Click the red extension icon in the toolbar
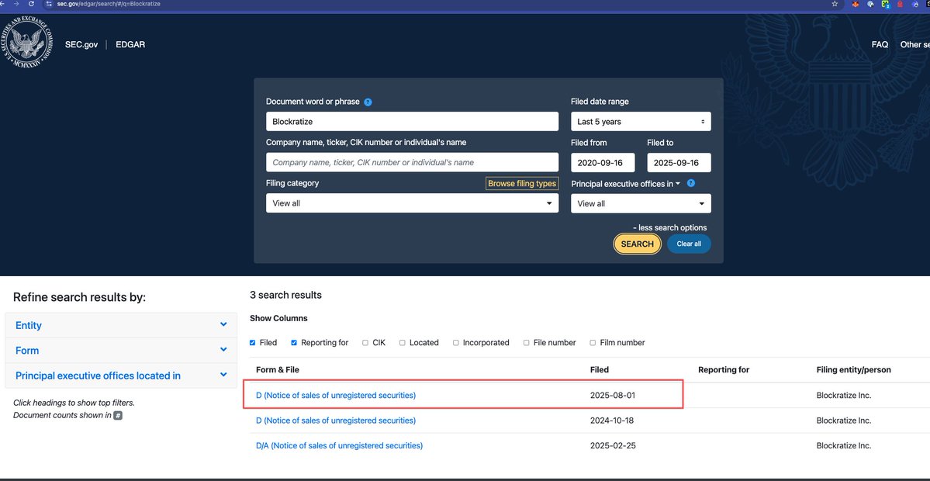This screenshot has height=481, width=930. 901,4
